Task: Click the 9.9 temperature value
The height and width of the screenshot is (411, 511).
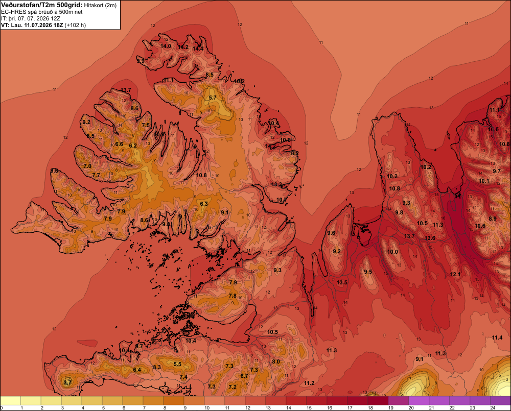Action: (141, 61)
